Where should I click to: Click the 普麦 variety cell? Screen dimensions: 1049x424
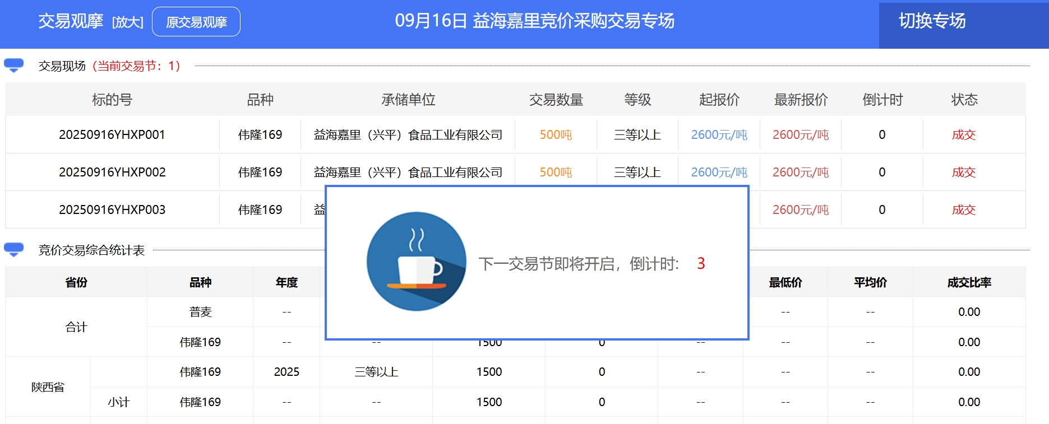tap(200, 312)
